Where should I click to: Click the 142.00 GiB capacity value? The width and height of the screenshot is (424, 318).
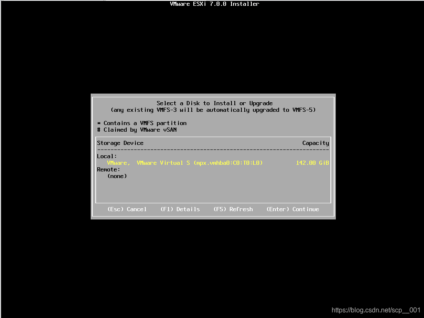click(312, 163)
